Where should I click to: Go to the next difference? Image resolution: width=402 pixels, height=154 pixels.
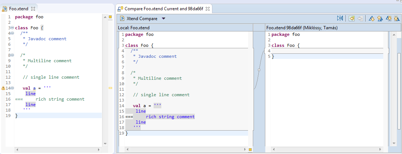(x=372, y=18)
